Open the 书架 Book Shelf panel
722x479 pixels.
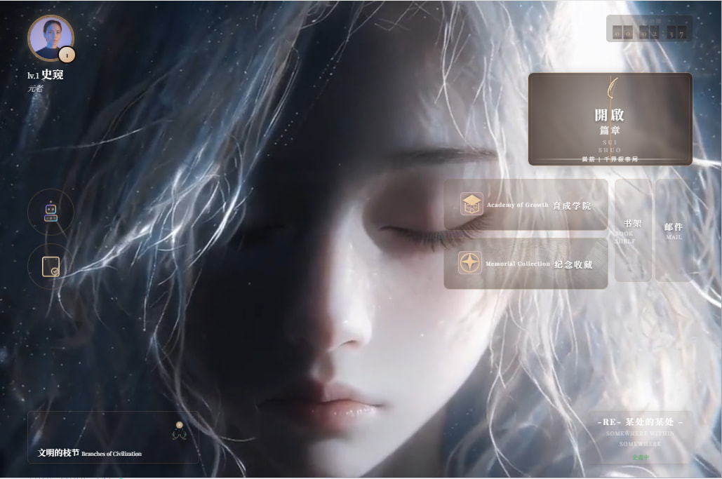[633, 230]
